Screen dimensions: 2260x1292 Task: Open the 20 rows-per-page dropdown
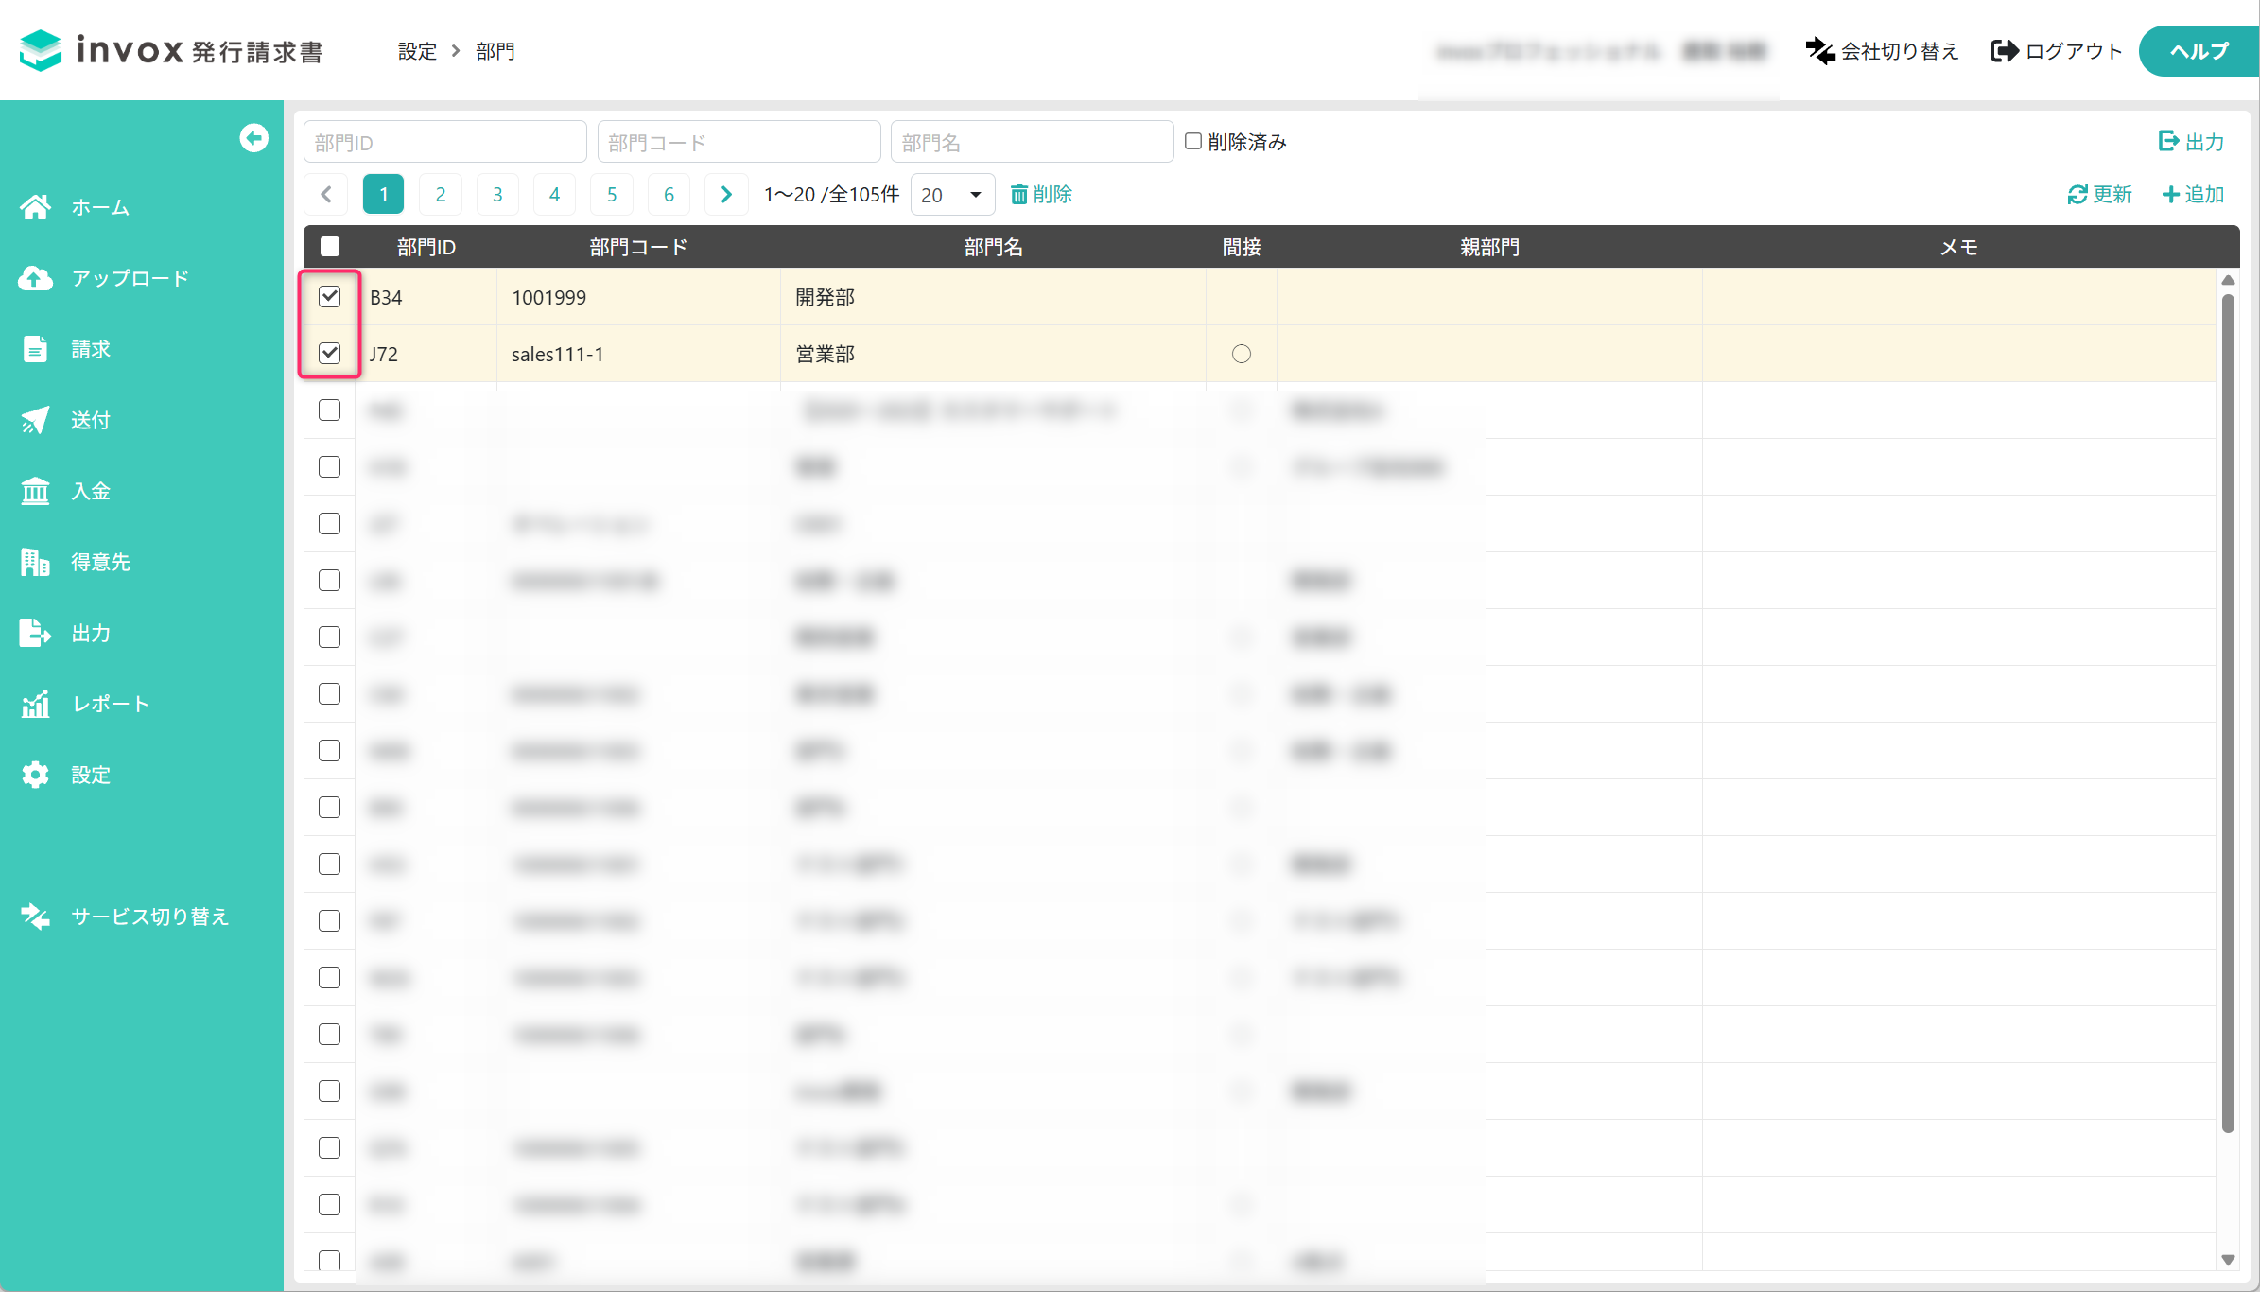(952, 195)
